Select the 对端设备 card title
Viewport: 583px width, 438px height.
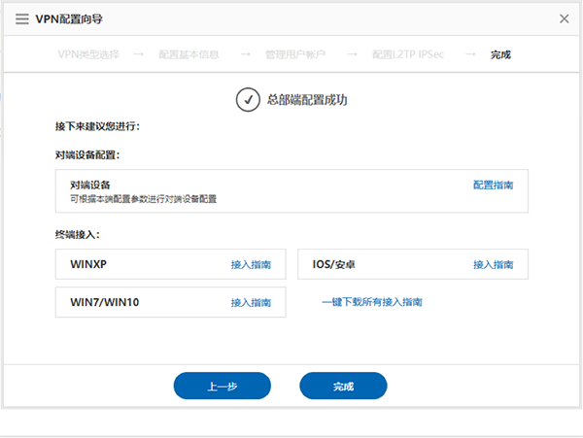(x=90, y=185)
